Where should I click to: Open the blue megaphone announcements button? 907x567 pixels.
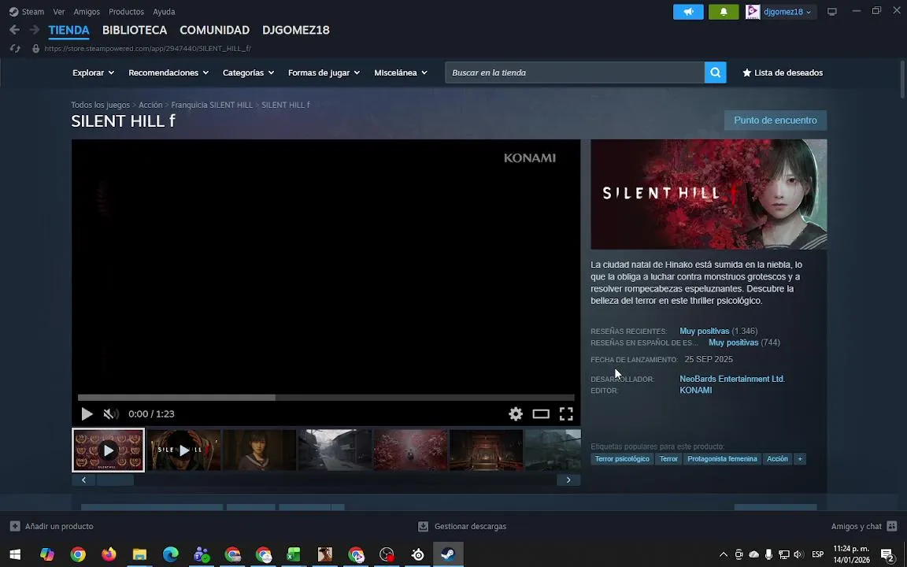click(x=688, y=12)
